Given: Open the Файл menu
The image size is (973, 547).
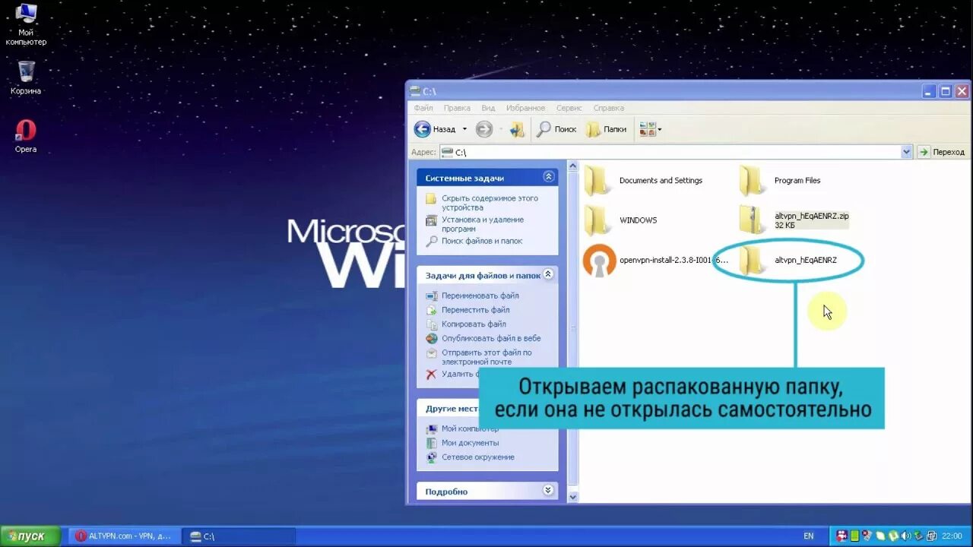Looking at the screenshot, I should pos(423,108).
